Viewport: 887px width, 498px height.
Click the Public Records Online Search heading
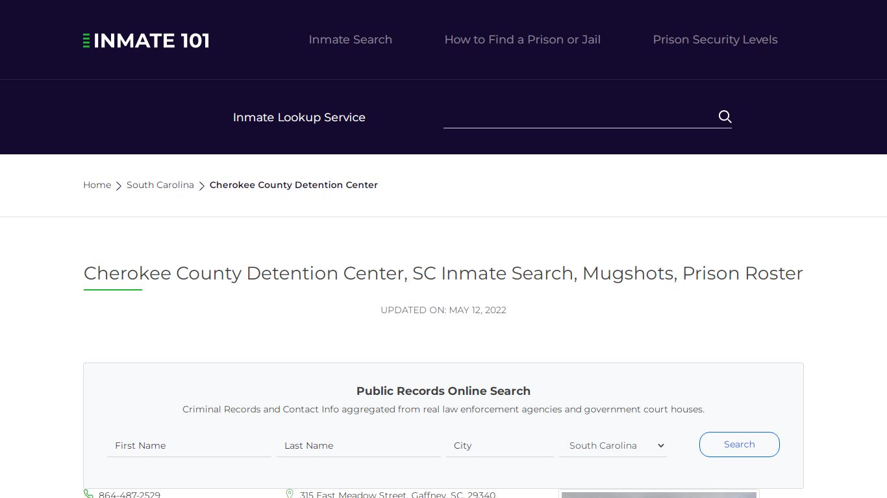443,391
